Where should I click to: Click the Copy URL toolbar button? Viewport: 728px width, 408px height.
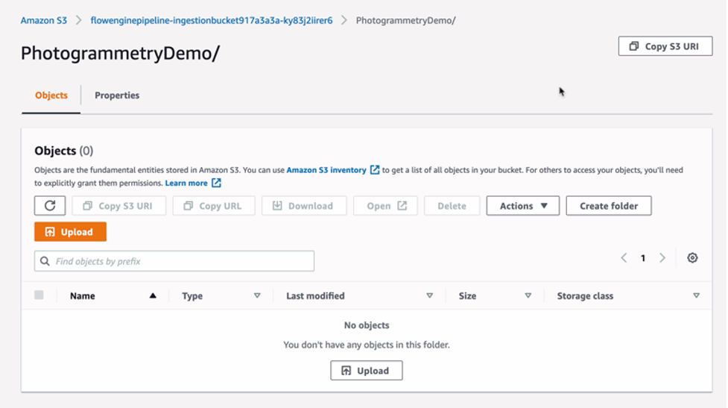(214, 206)
